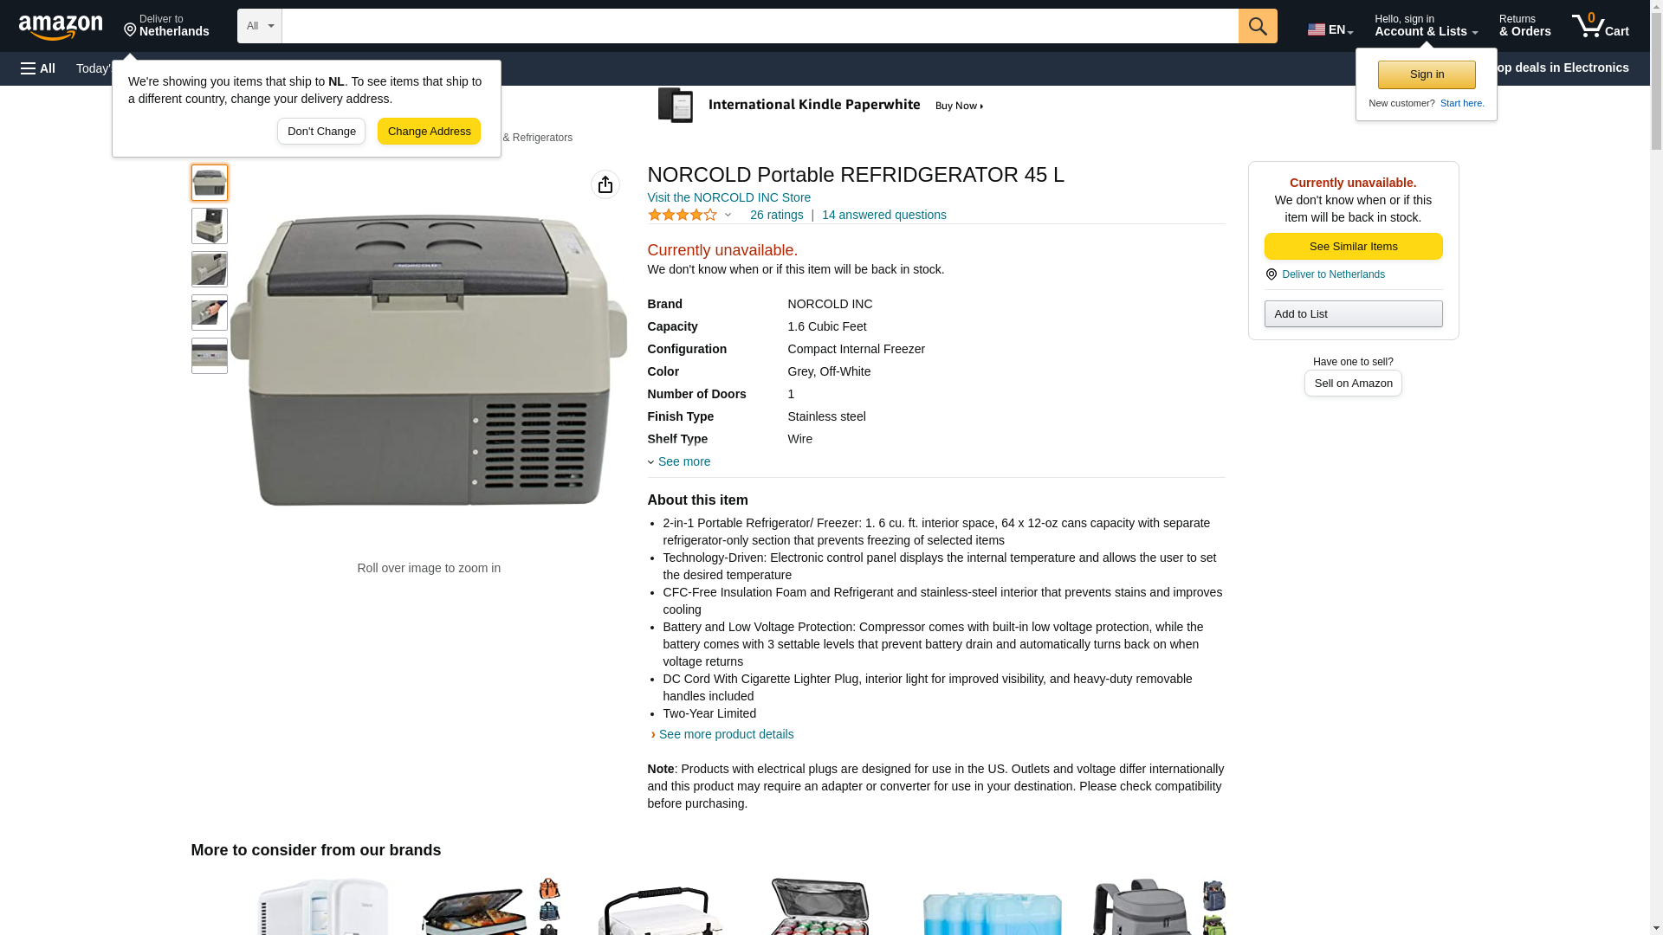Click the Deliver to Netherlands location icon
1663x935 pixels.
click(x=130, y=31)
